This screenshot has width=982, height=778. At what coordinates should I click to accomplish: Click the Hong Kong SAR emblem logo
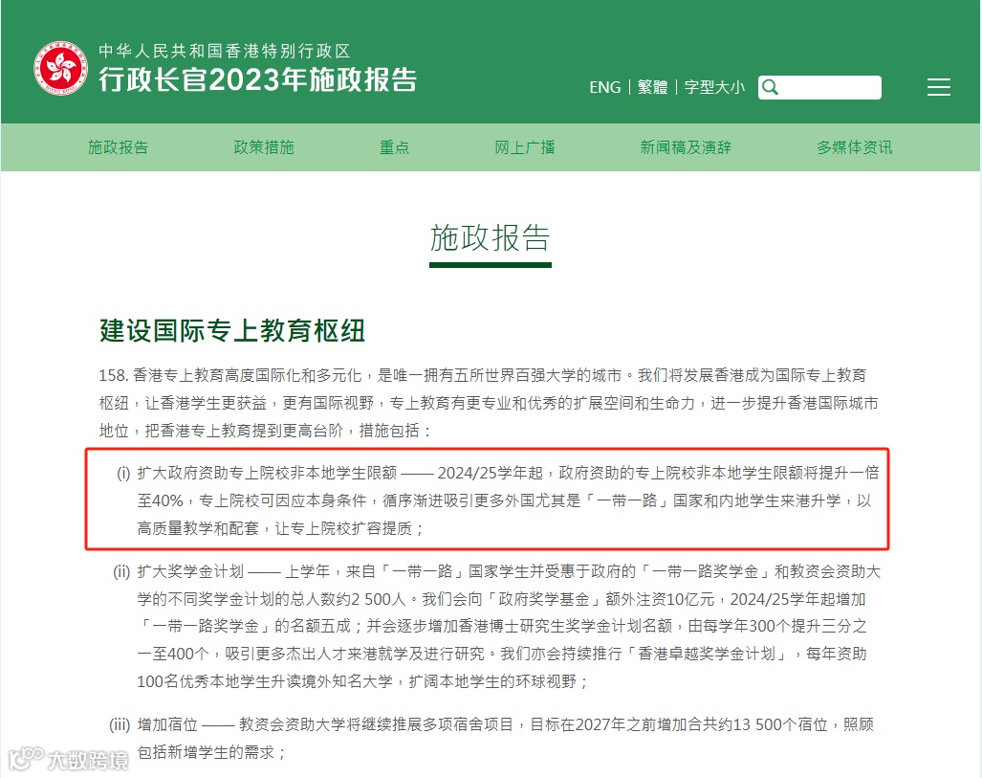click(x=61, y=68)
